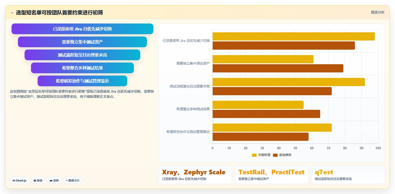Image resolution: width=395 pixels, height=194 pixels.
Task: Click brown bar for 需要独立集中测试资产
Action: click(278, 68)
